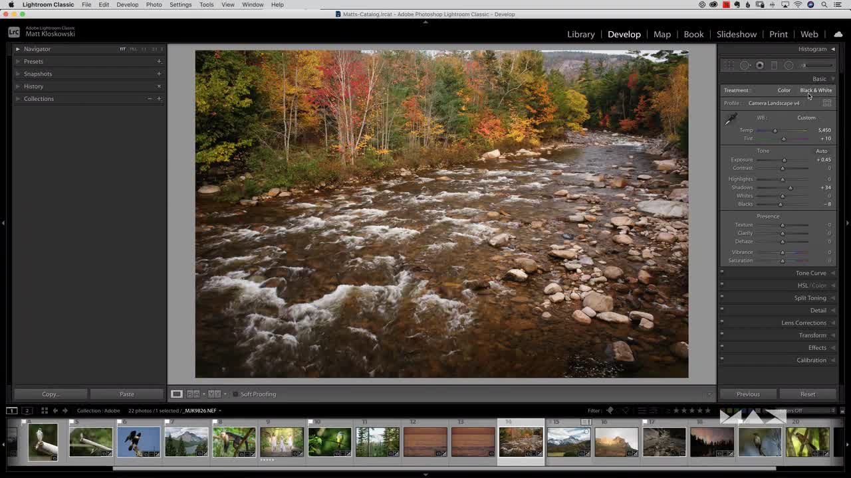This screenshot has width=851, height=478.
Task: Go back to previous photo with arrow
Action: pyautogui.click(x=55, y=410)
